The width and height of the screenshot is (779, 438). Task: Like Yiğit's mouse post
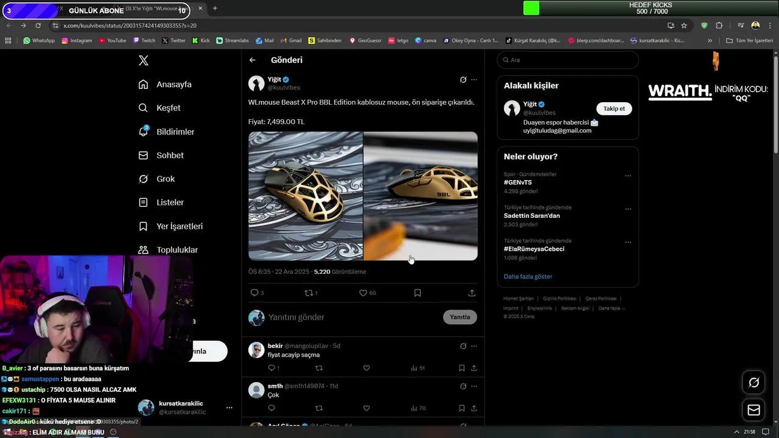pos(363,293)
